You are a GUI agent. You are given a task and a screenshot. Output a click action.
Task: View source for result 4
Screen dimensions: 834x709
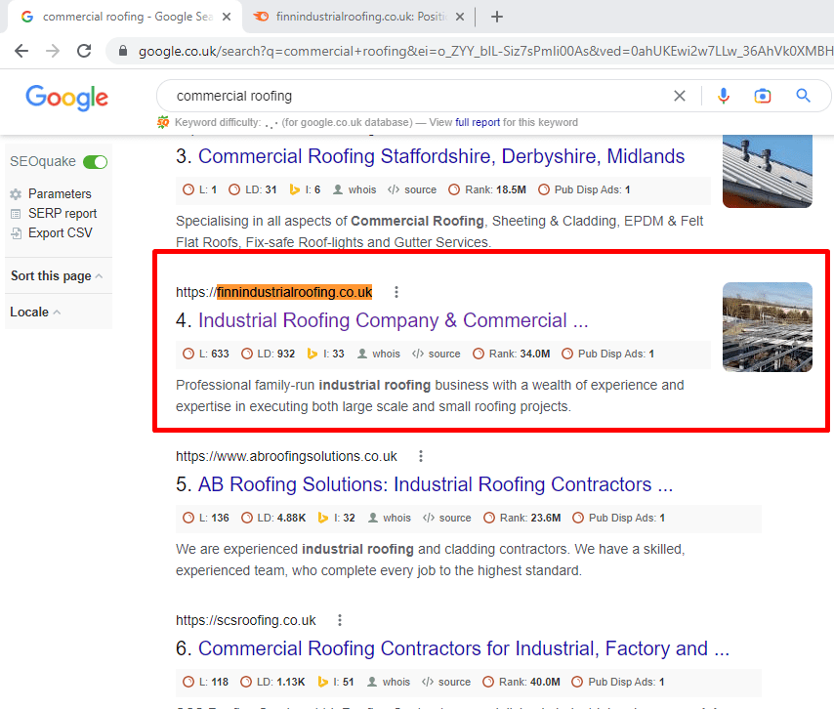[437, 354]
